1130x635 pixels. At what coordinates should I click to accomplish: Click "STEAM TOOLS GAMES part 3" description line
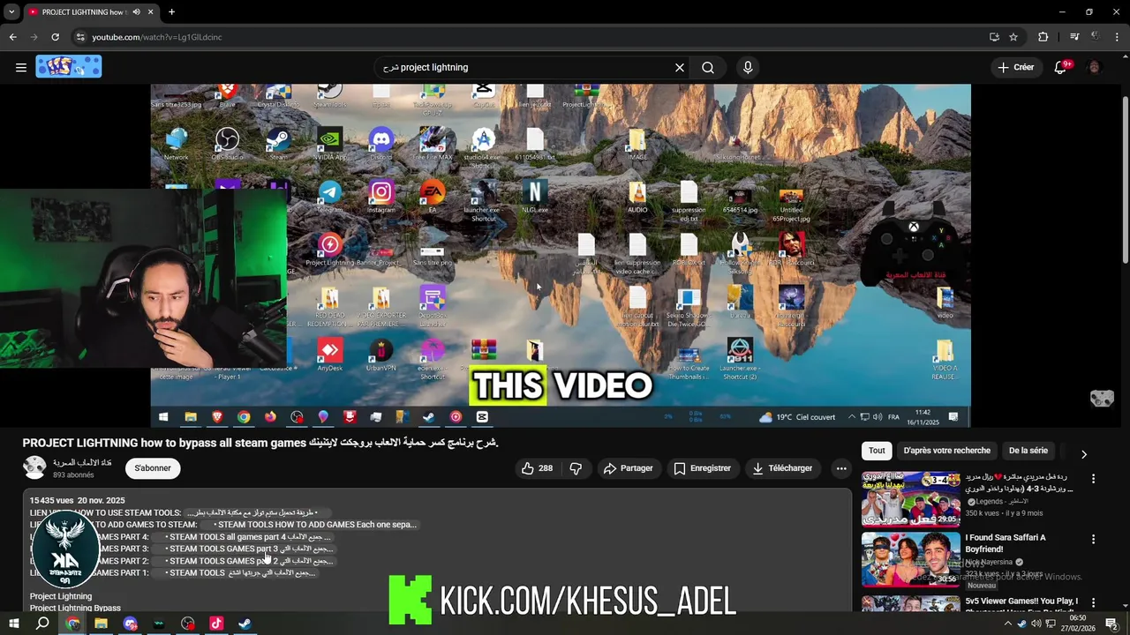click(x=251, y=549)
